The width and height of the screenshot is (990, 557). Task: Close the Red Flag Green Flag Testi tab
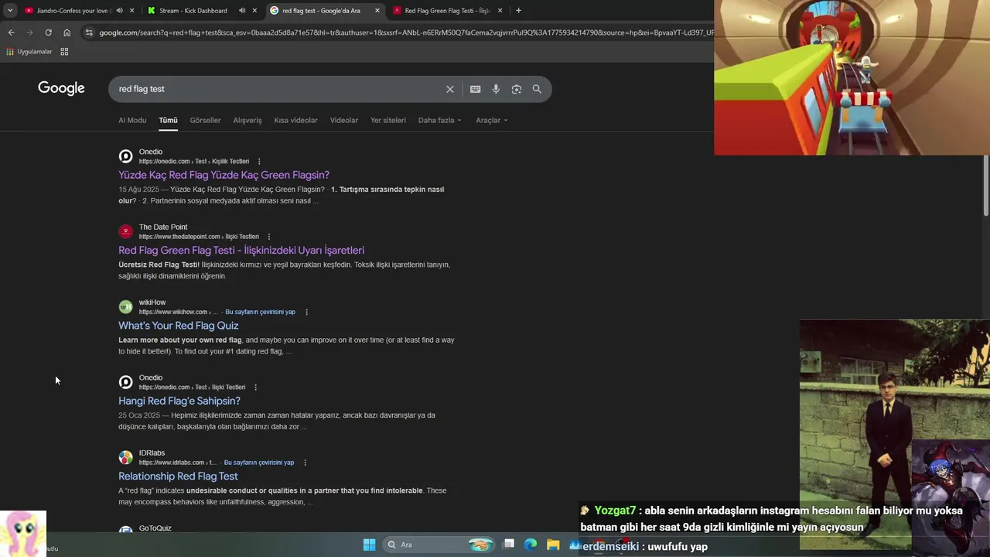coord(500,11)
